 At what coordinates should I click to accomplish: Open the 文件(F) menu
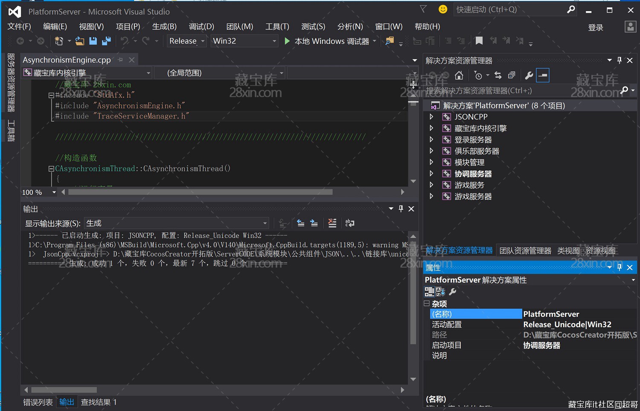[x=19, y=26]
